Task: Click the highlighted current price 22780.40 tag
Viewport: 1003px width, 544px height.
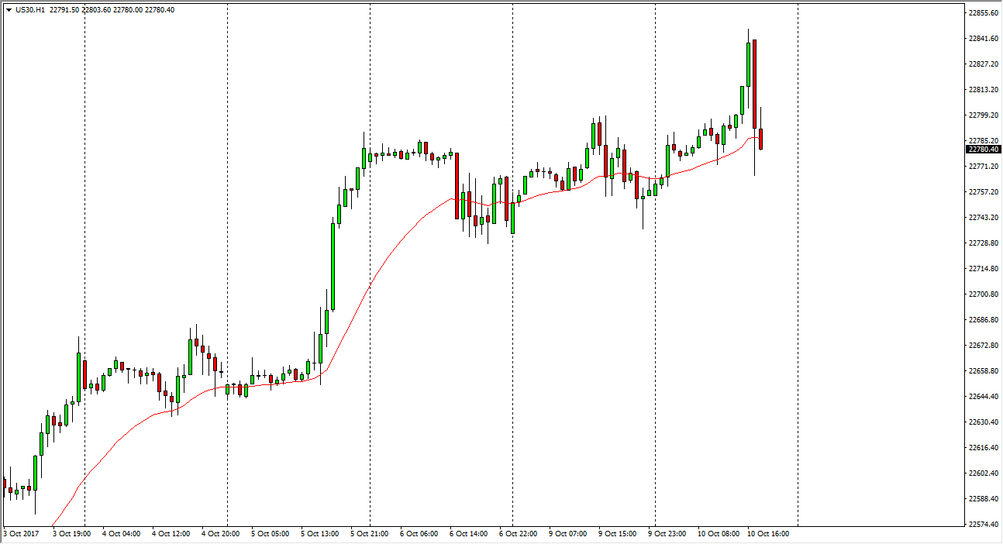Action: click(x=982, y=149)
